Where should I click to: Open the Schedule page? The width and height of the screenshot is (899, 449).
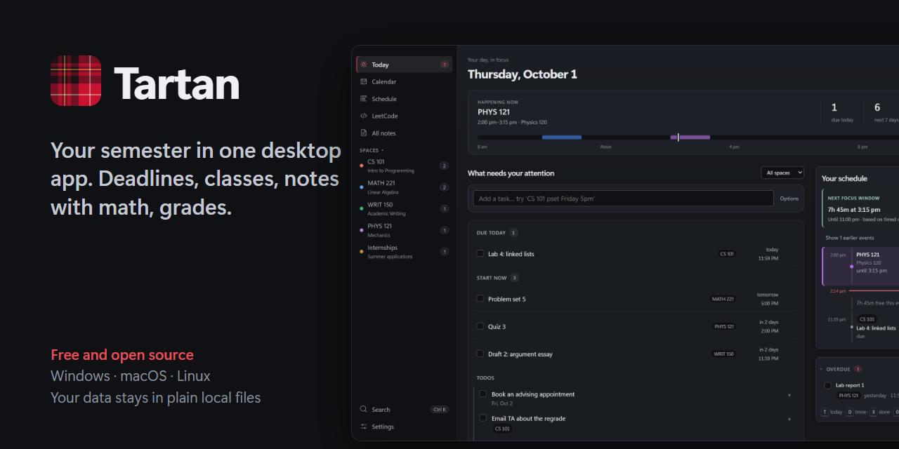coord(404,99)
